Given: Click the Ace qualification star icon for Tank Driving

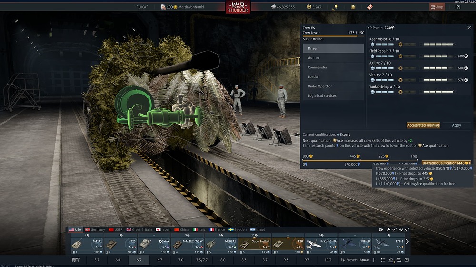Looking at the screenshot, I should point(400,92).
